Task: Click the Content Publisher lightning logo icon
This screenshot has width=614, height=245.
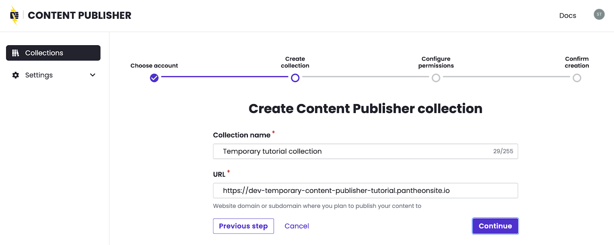Action: [14, 16]
